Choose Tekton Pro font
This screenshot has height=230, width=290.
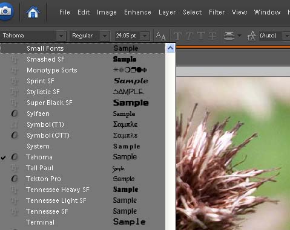(82, 179)
